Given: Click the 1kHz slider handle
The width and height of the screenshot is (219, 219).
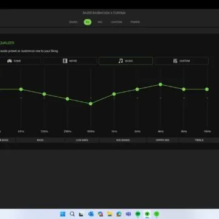Looking at the screenshot, I should click(x=114, y=94).
